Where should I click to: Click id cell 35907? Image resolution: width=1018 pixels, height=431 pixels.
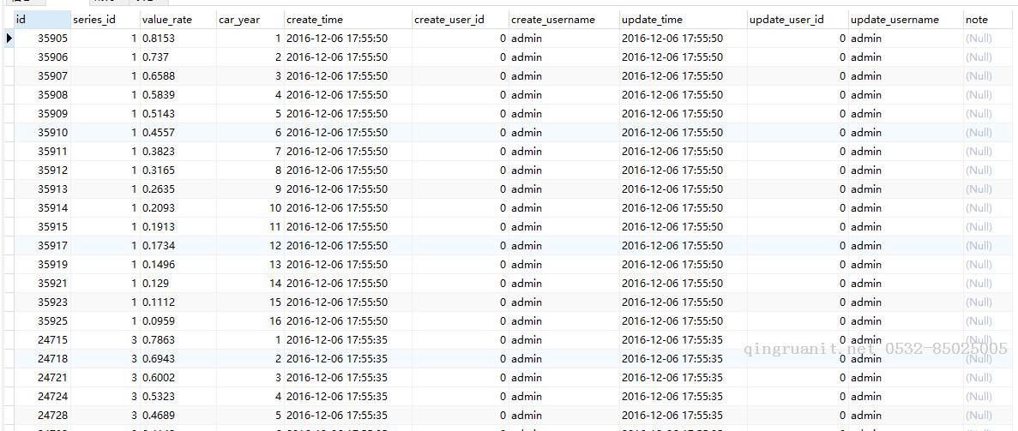click(x=41, y=76)
